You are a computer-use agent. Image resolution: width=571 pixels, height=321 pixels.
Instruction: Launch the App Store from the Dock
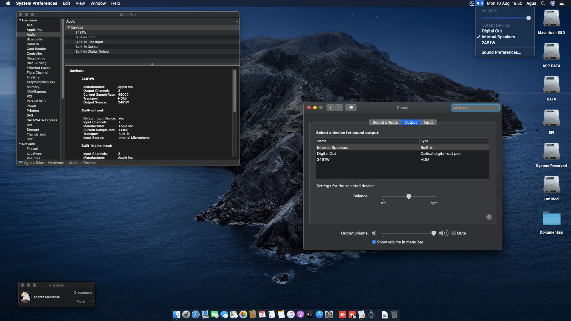[x=319, y=315]
